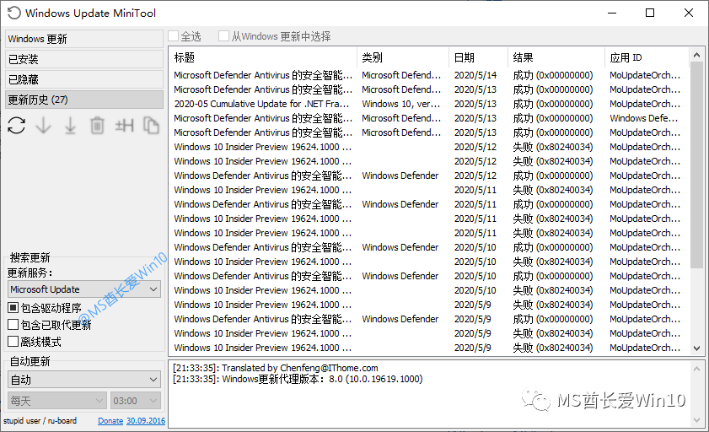Enable the 包含已取代更新 checkbox
The height and width of the screenshot is (432, 709).
tap(13, 325)
